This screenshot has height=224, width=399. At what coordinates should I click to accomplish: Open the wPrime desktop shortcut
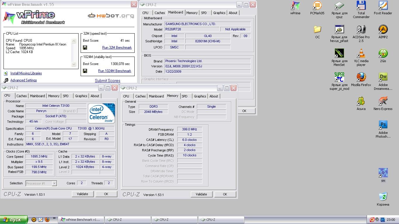coord(295,6)
